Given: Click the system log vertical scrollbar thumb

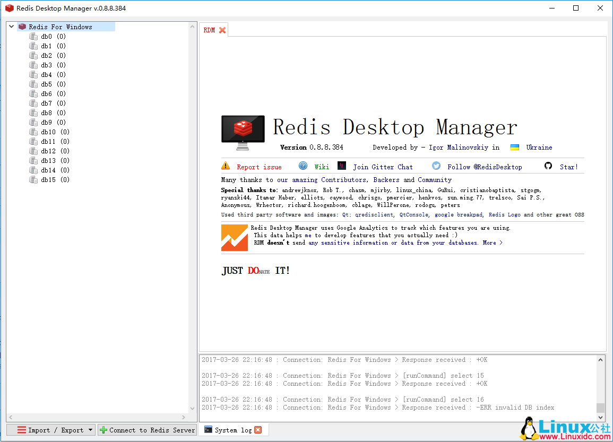Looking at the screenshot, I should (600, 408).
